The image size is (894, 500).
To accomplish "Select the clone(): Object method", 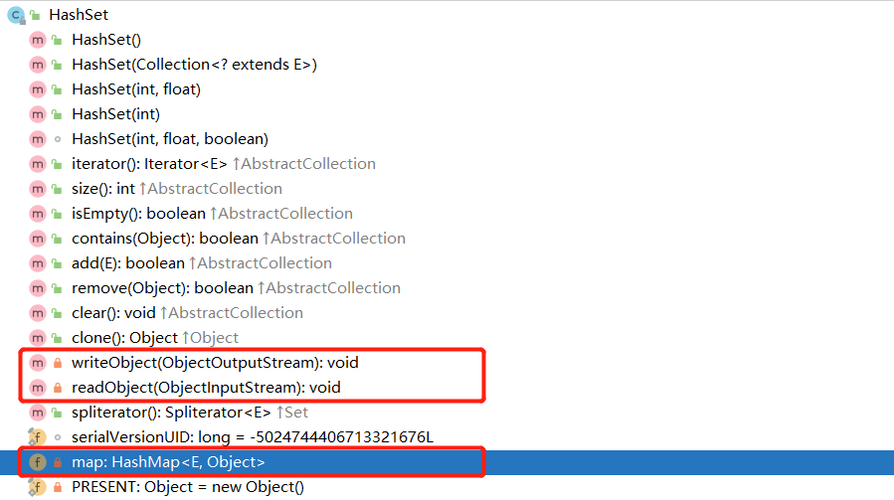I will click(x=124, y=338).
